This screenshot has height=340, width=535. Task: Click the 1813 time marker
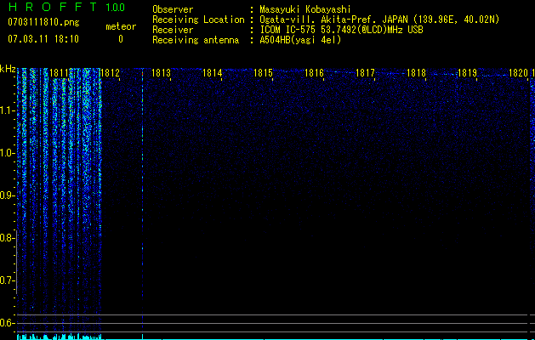[161, 72]
